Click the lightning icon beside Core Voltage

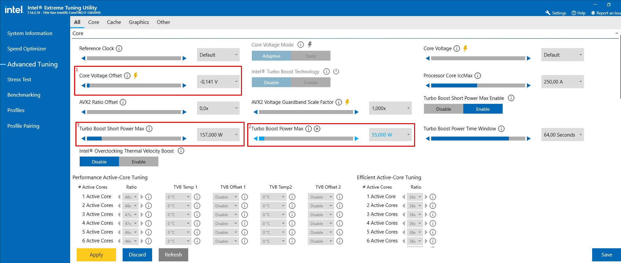coord(465,48)
